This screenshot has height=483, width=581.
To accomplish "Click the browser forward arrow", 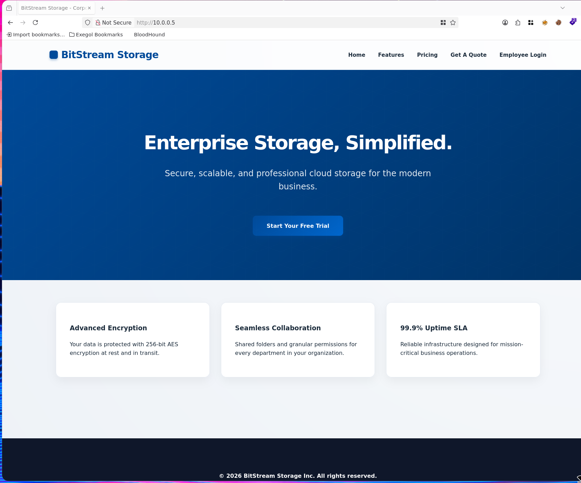I will (23, 23).
